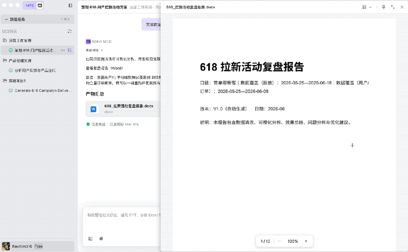The height and width of the screenshot is (252, 408).
Task: Open more options for 策划 618 task
Action: point(63,50)
